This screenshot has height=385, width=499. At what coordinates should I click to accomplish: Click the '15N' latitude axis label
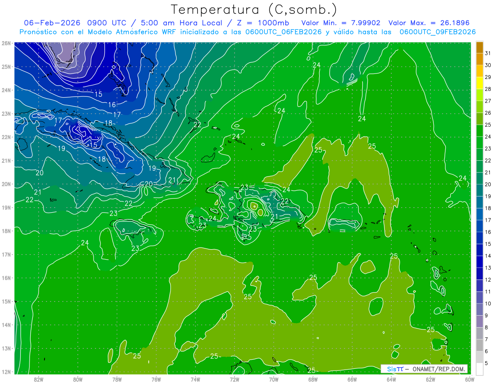pyautogui.click(x=6, y=301)
